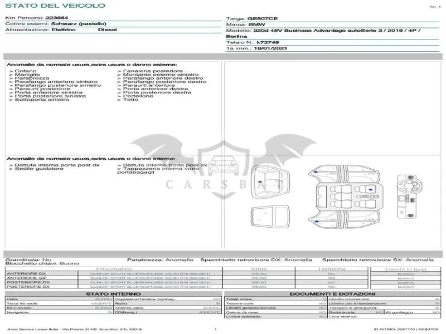
Task: Click 'Sottoporta sinistro' entry
Action: pos(42,100)
